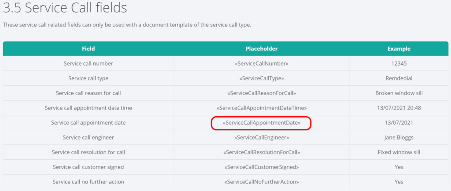Viewport: 451px width, 191px height.
Task: Select the Broken window sill example
Action: (399, 93)
